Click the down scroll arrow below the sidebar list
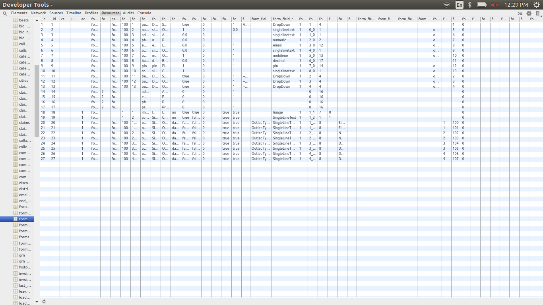This screenshot has width=543, height=305. click(36, 301)
